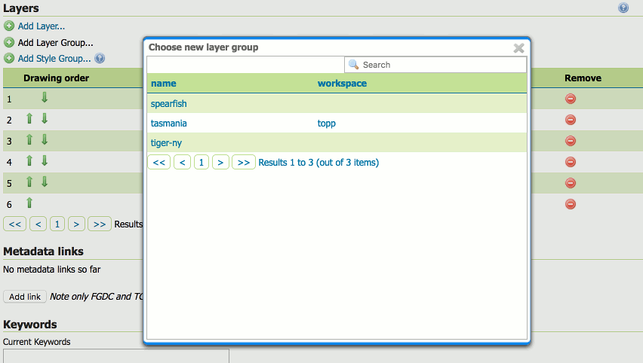Move layer 1 down with the green arrow
This screenshot has height=363, width=643.
(x=45, y=98)
